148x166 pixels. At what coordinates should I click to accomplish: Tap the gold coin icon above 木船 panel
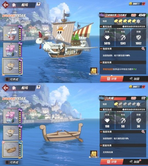130,87
